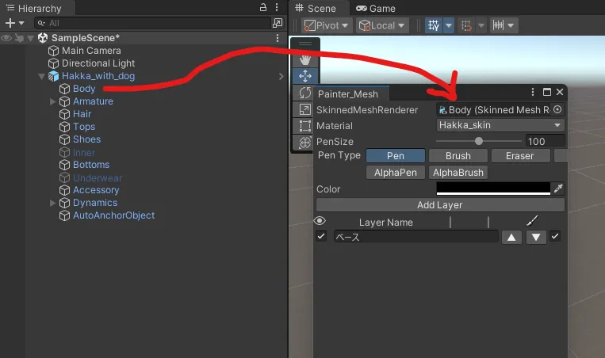Screen dimensions: 605x358
Task: Open the Pivot handle position dropdown
Action: click(327, 25)
